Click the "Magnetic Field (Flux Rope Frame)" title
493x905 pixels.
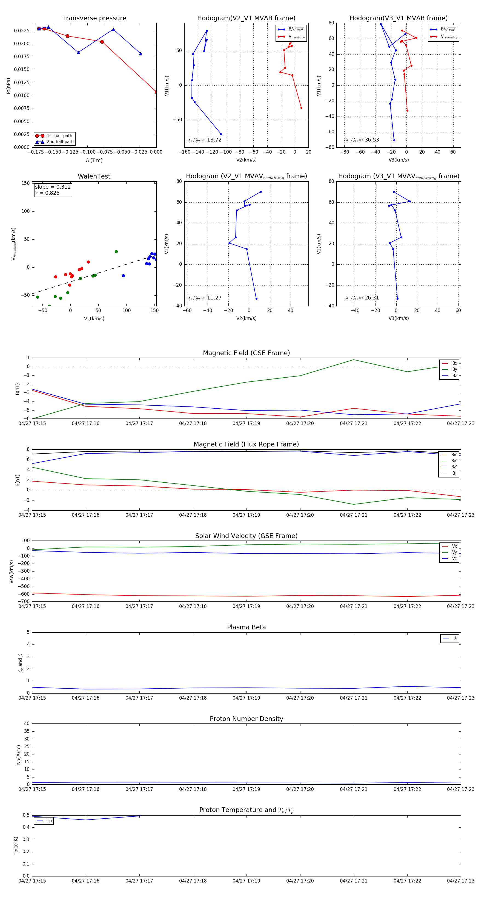tap(246, 445)
